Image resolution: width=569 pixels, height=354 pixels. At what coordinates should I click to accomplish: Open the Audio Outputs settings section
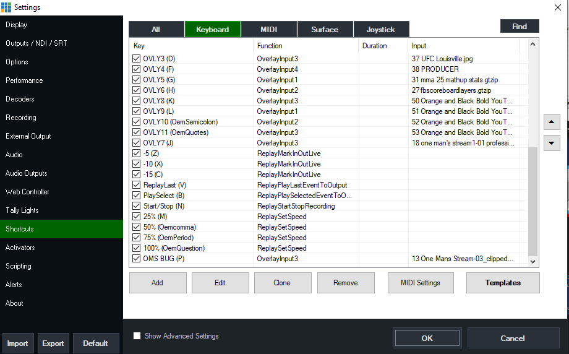[27, 173]
